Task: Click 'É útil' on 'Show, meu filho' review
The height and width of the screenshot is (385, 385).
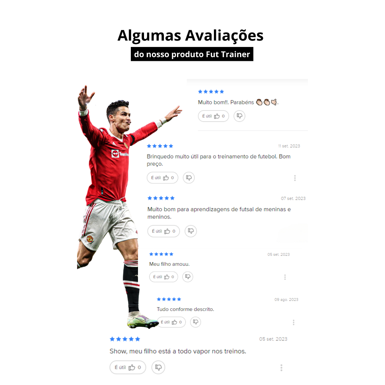Action: (128, 367)
